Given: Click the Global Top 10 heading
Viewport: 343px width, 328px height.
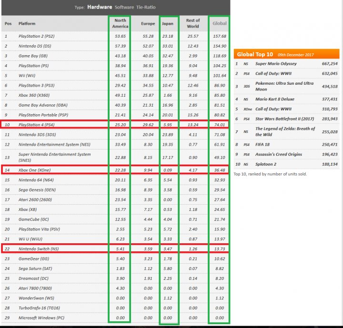Looking at the screenshot, I should click(255, 54).
